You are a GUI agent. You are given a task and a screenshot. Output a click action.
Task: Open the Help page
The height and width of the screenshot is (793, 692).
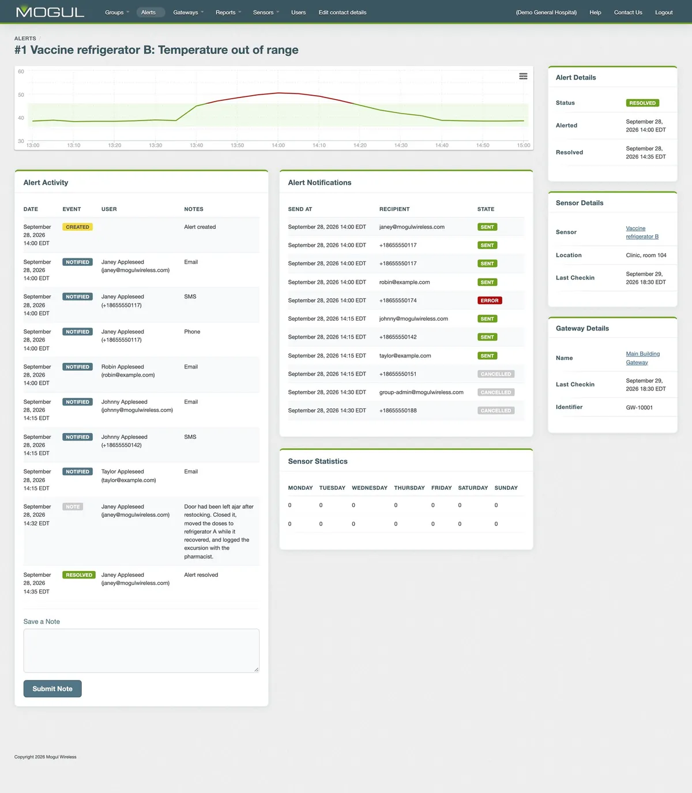click(595, 12)
